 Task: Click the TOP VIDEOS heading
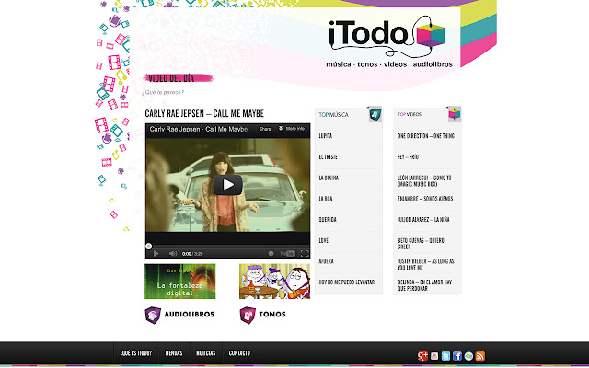click(x=410, y=114)
